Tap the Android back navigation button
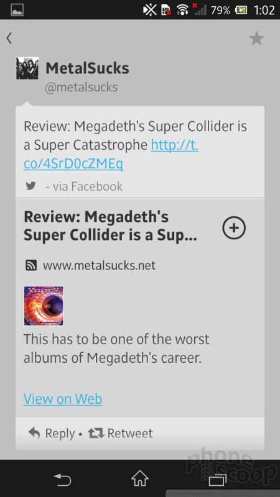 [x=62, y=478]
